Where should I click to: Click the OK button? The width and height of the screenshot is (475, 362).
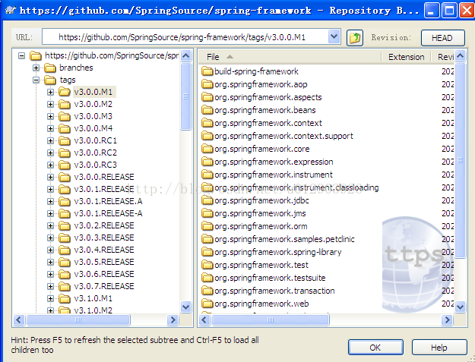tap(375, 347)
